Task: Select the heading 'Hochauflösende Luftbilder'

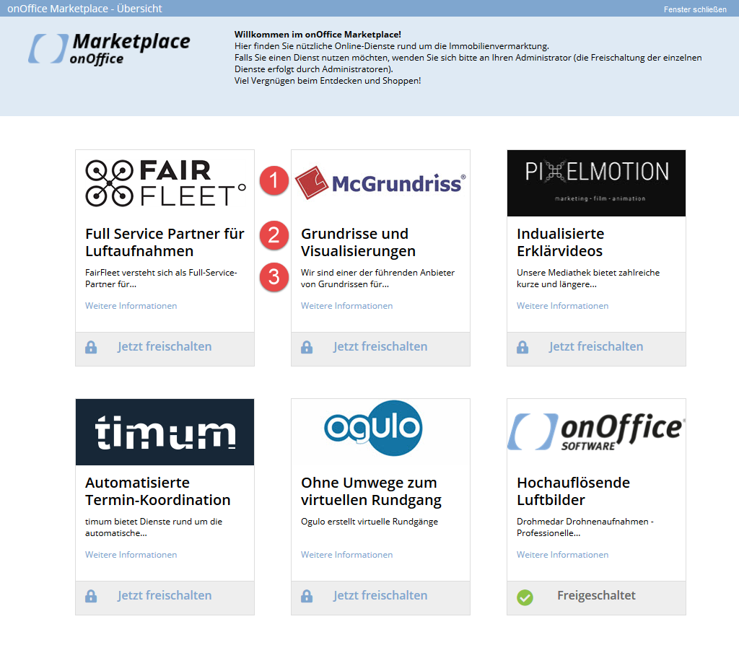Action: click(x=574, y=491)
